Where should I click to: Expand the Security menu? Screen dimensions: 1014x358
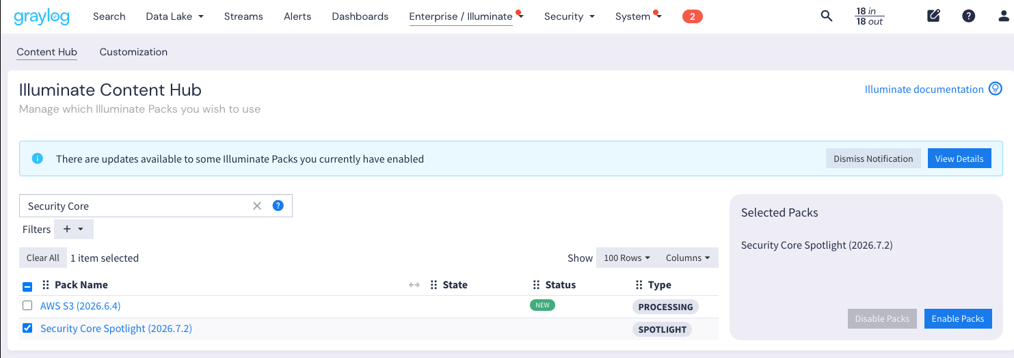[x=570, y=16]
